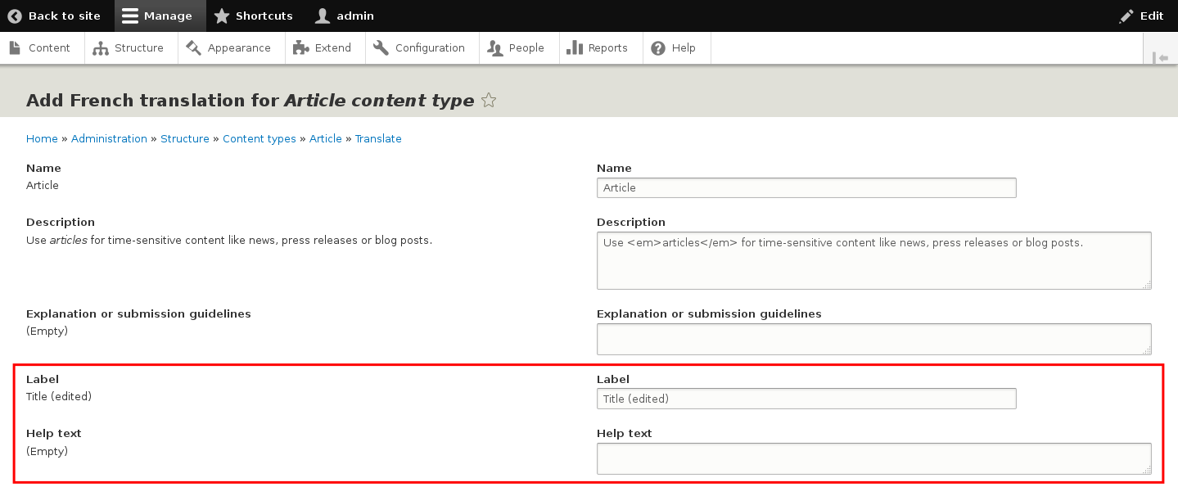The image size is (1178, 487).
Task: Click the Article breadcrumb link
Action: (325, 138)
